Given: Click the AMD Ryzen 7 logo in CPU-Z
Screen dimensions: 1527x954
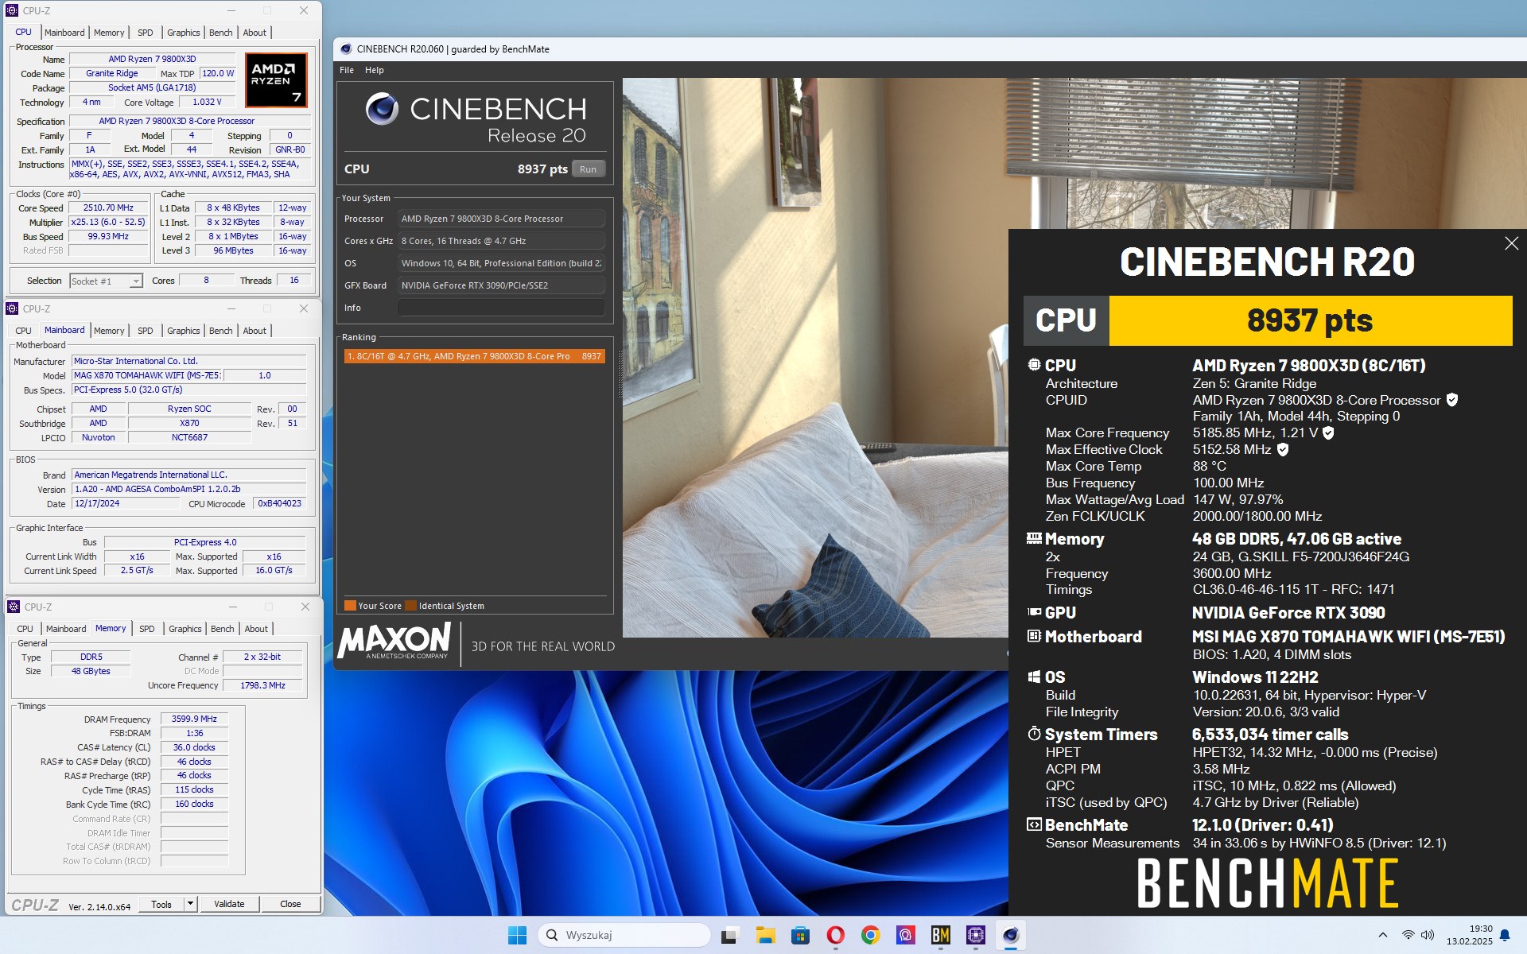Looking at the screenshot, I should 275,79.
